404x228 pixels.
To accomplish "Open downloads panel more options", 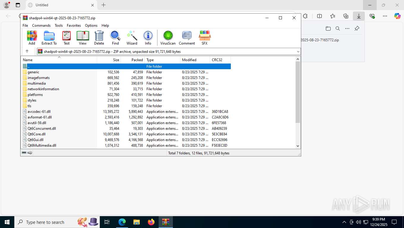I will [x=347, y=28].
